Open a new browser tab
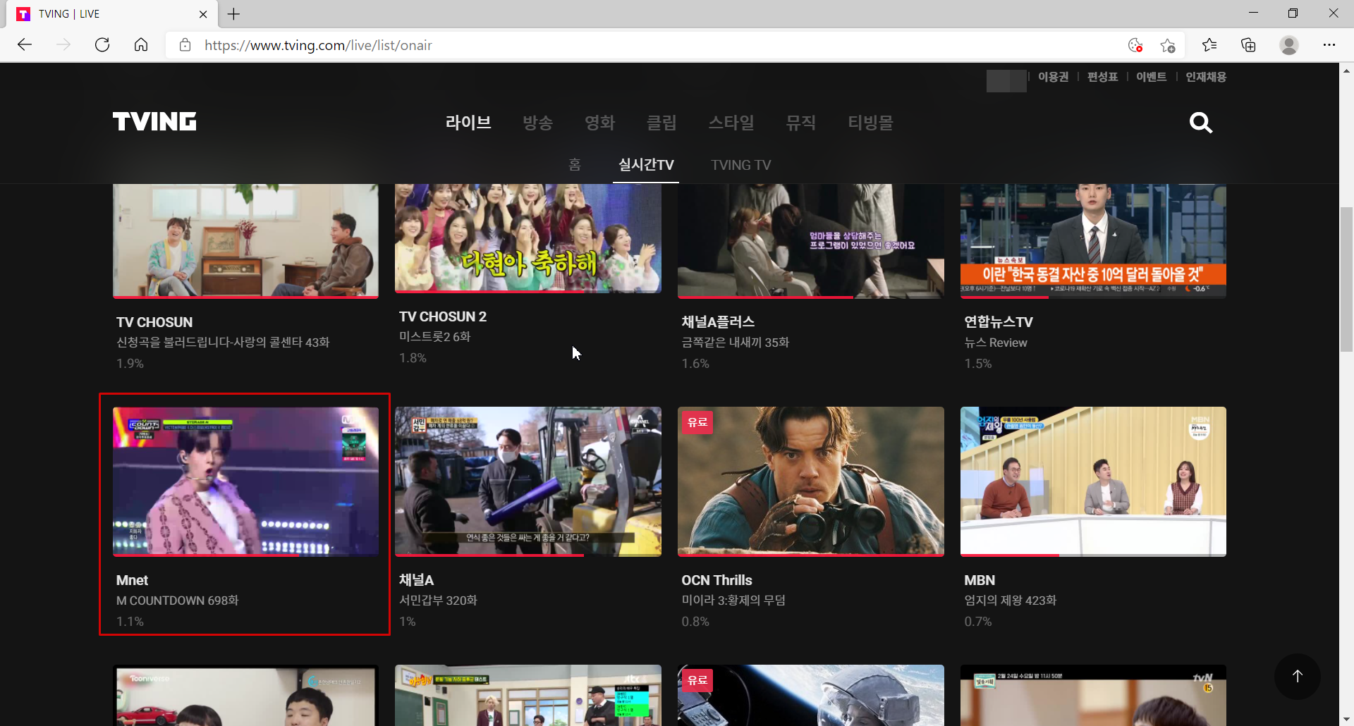This screenshot has height=726, width=1354. pos(233,14)
